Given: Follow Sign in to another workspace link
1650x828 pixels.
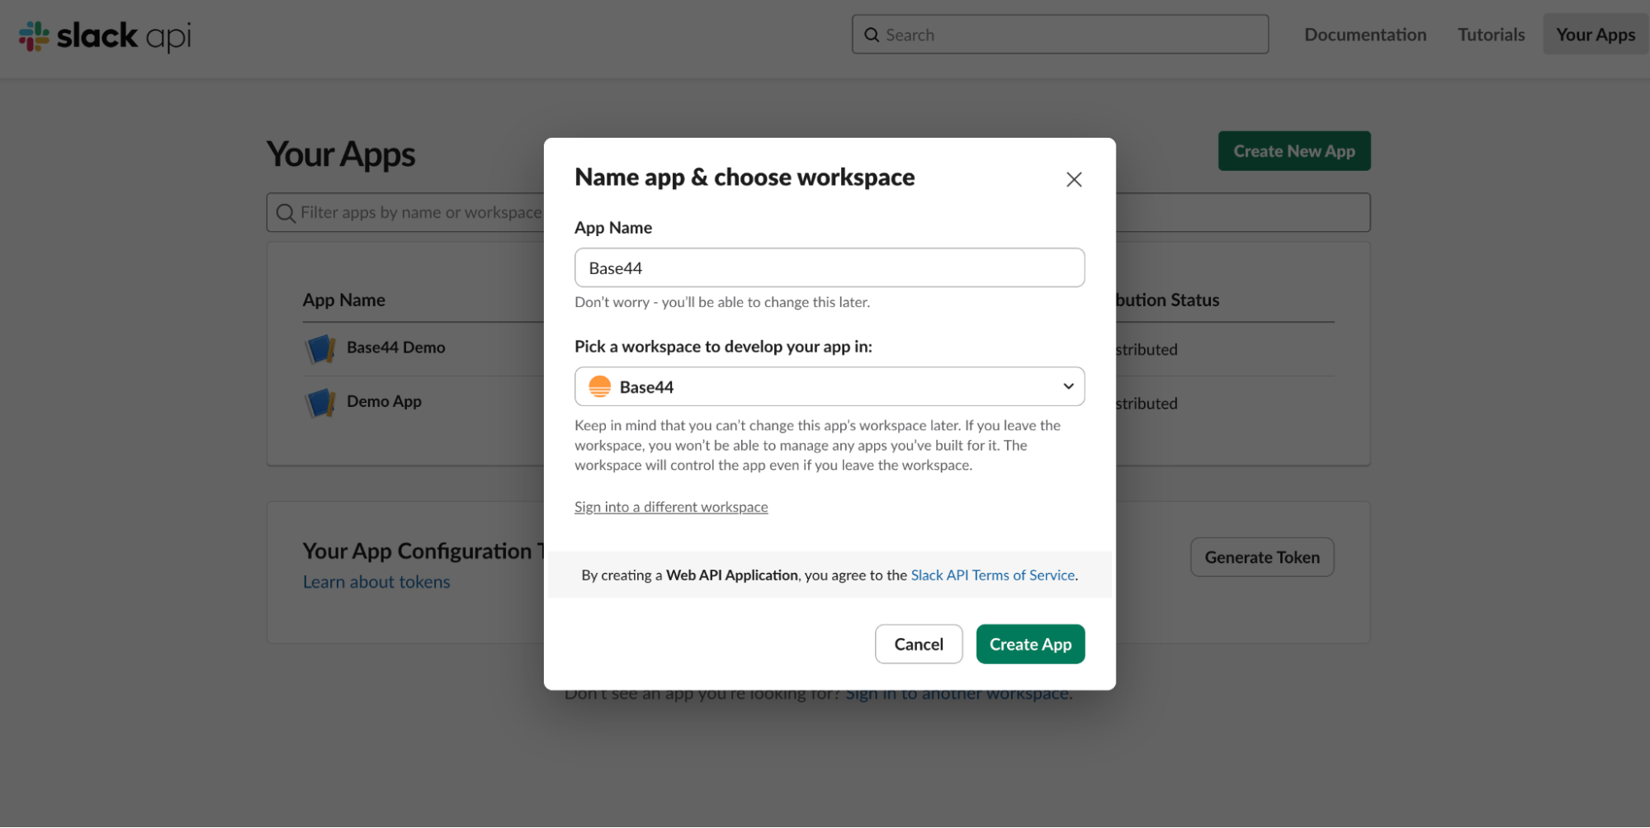Looking at the screenshot, I should [957, 695].
